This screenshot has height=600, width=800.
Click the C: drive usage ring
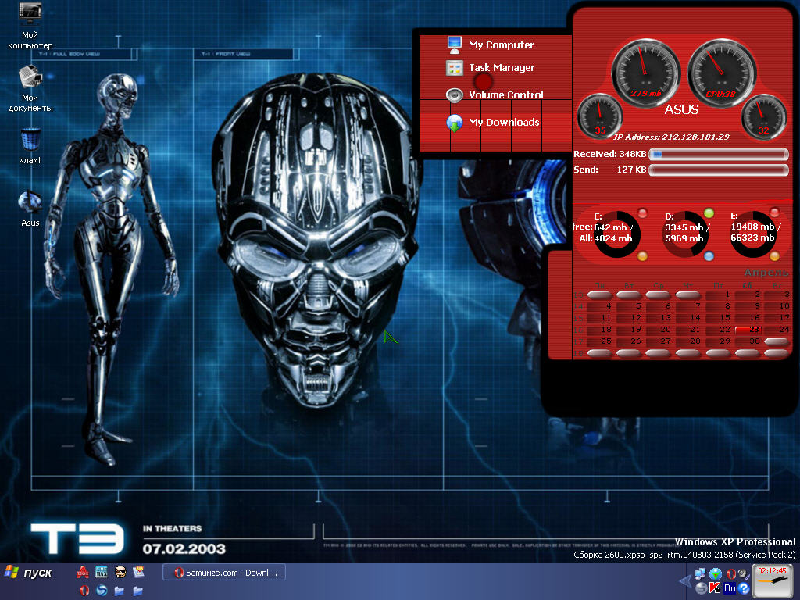pos(616,234)
